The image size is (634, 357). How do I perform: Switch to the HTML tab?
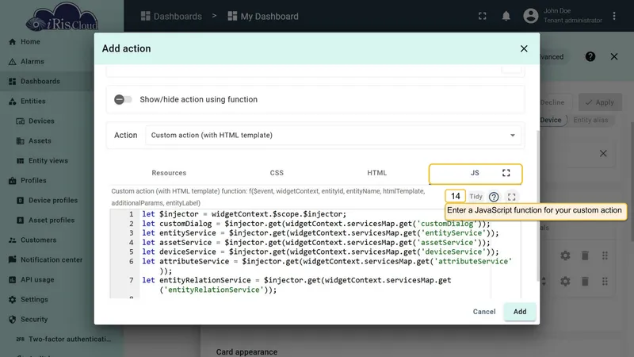pyautogui.click(x=377, y=173)
